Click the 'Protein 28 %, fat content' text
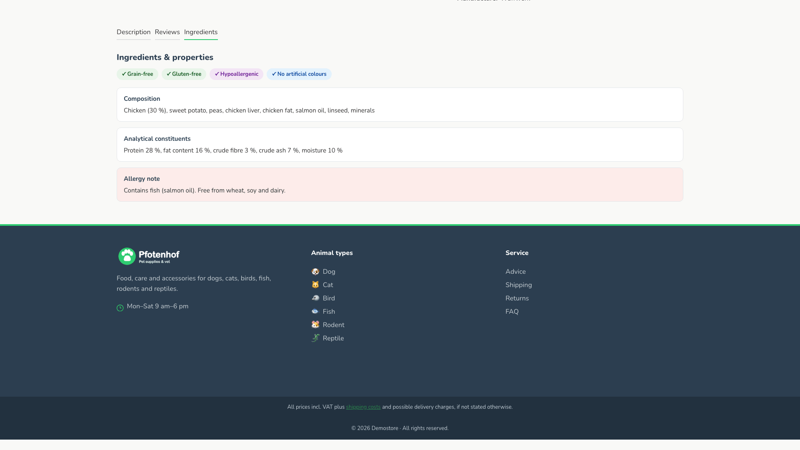Viewport: 800px width, 450px height. coord(233,150)
